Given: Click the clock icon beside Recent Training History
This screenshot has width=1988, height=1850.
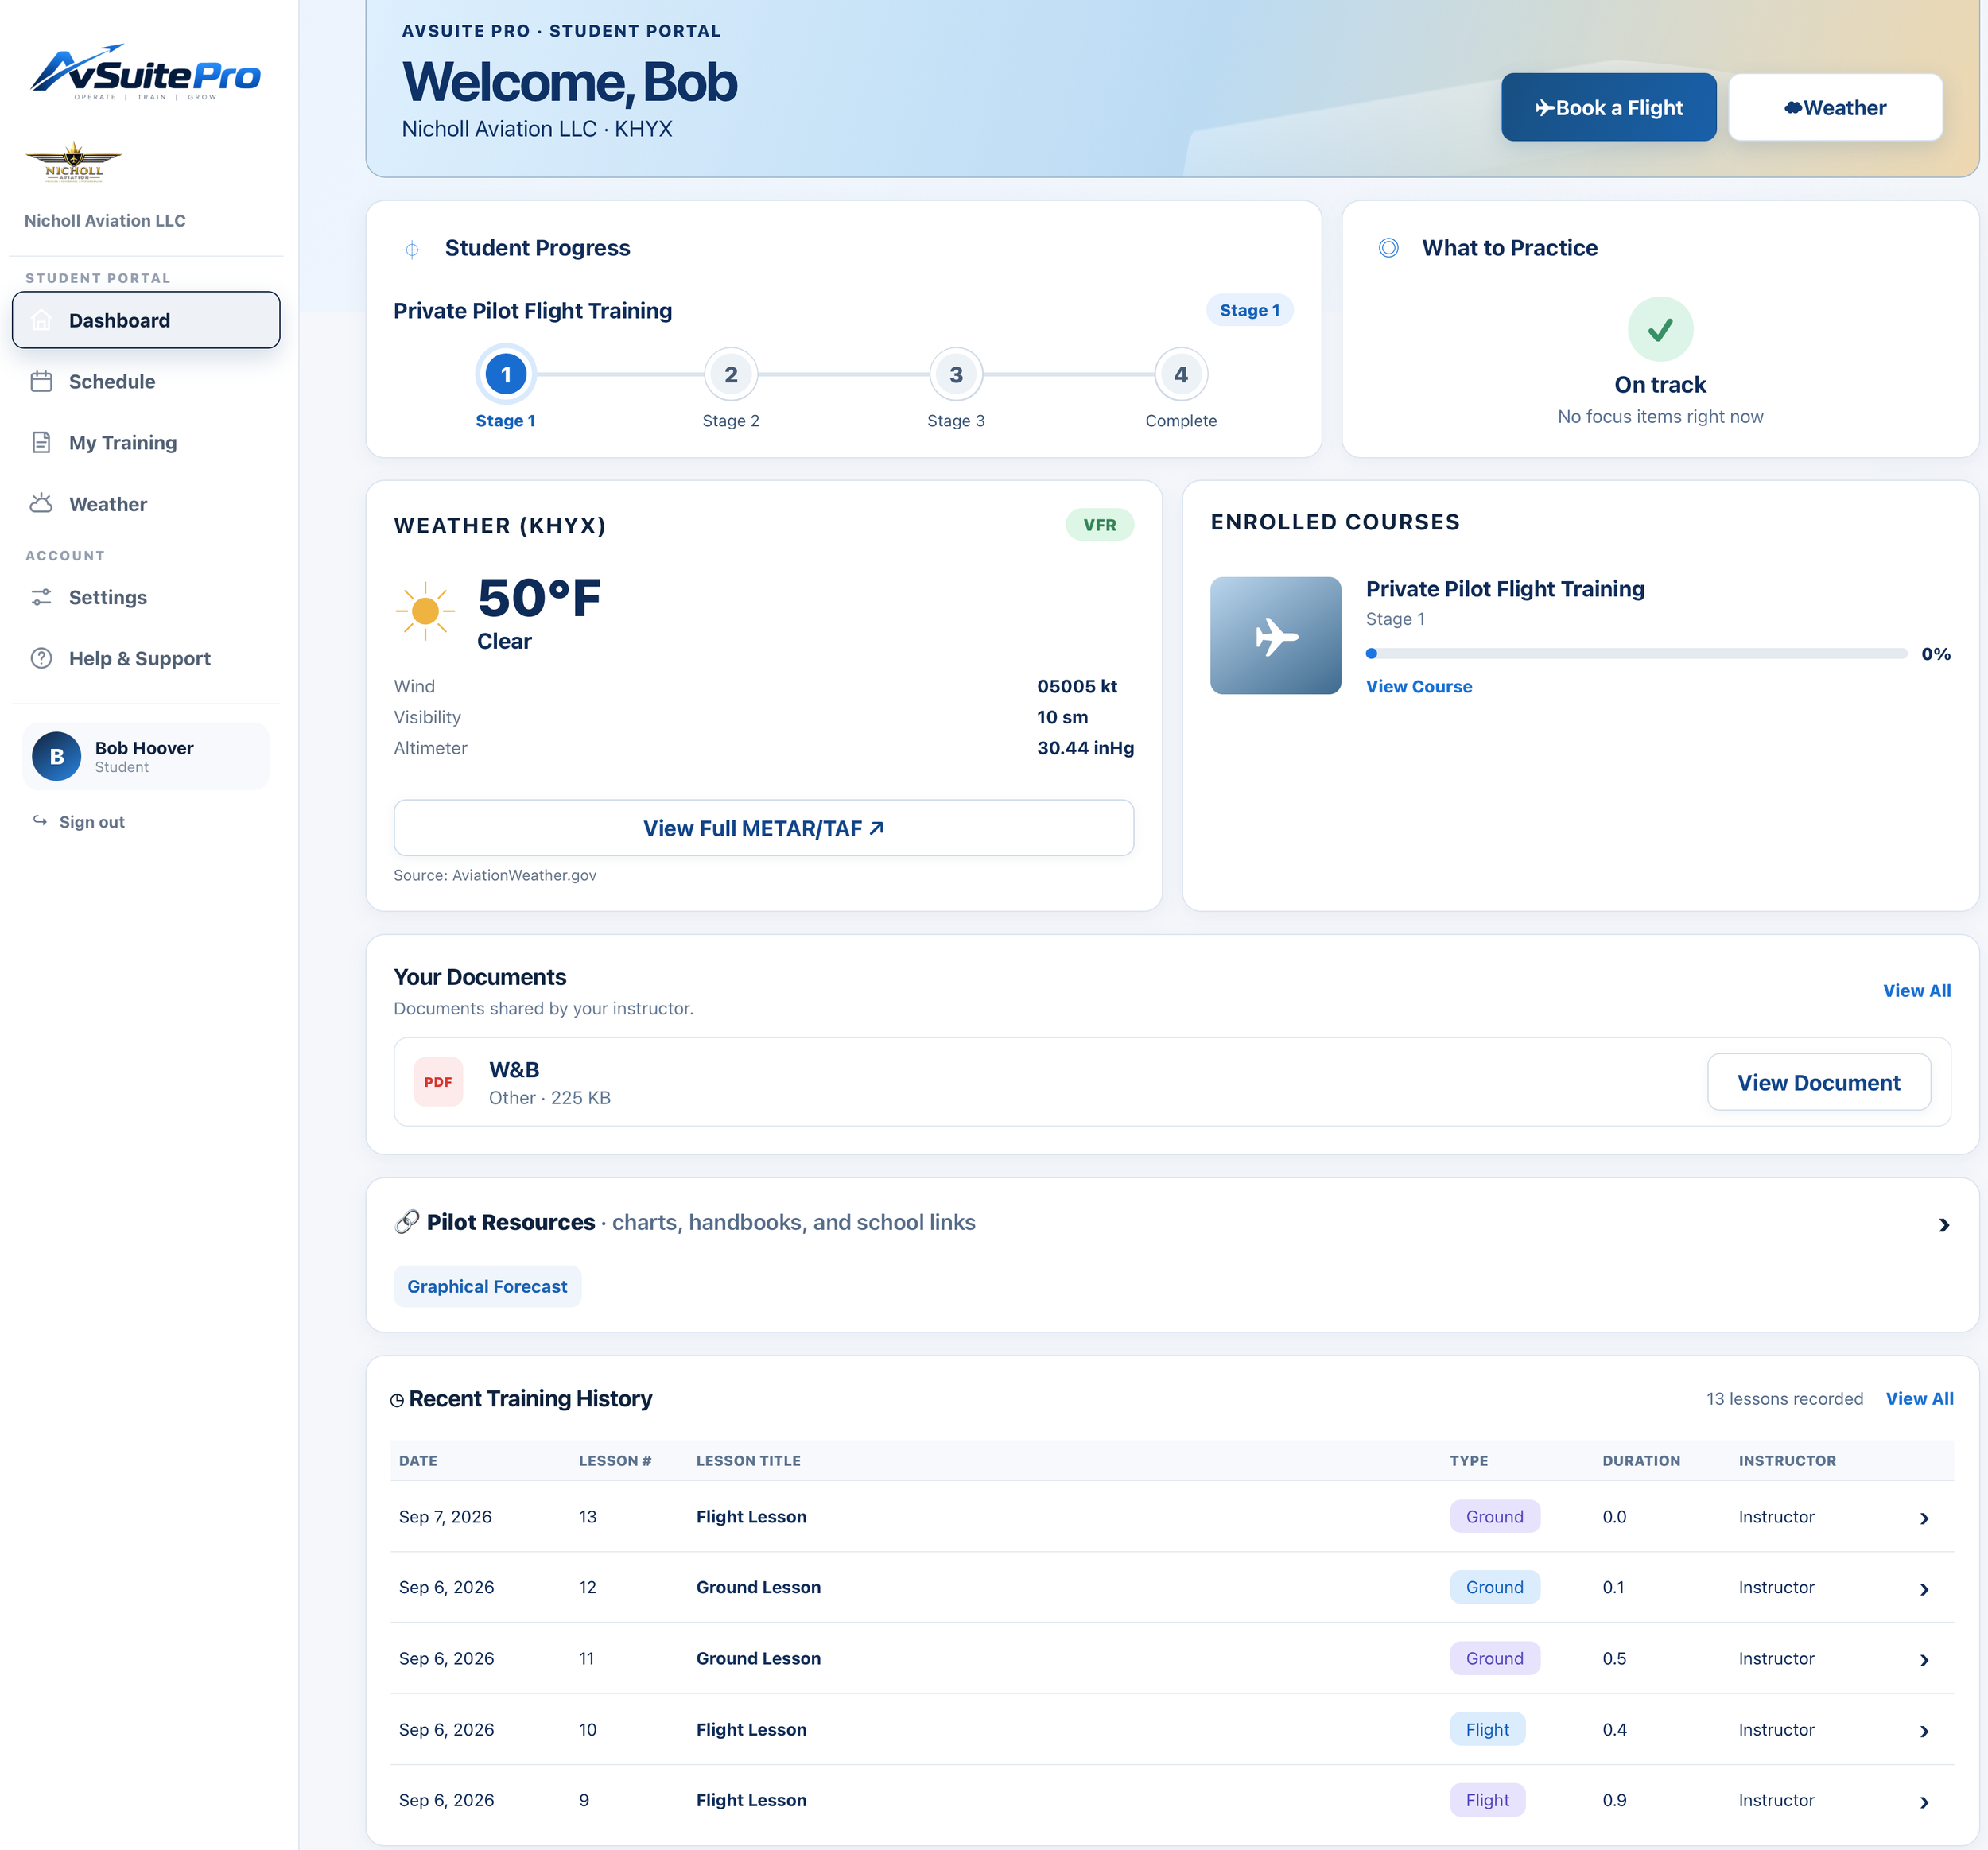Looking at the screenshot, I should [x=397, y=1400].
